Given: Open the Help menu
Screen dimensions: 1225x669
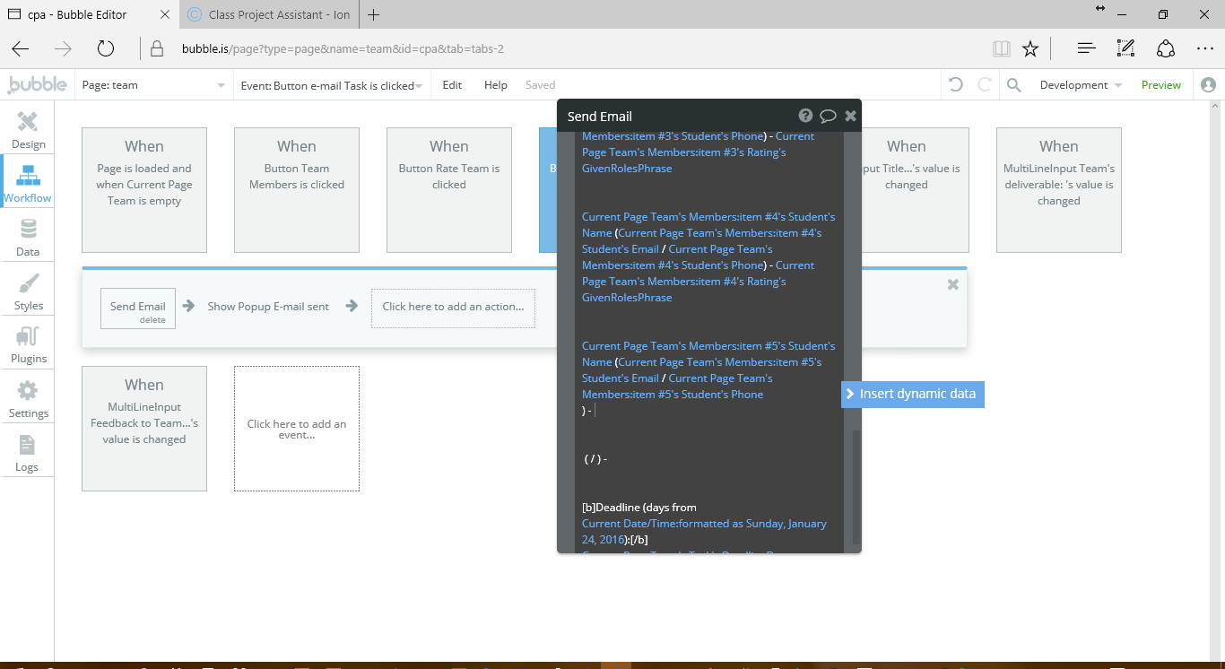Looking at the screenshot, I should (496, 85).
